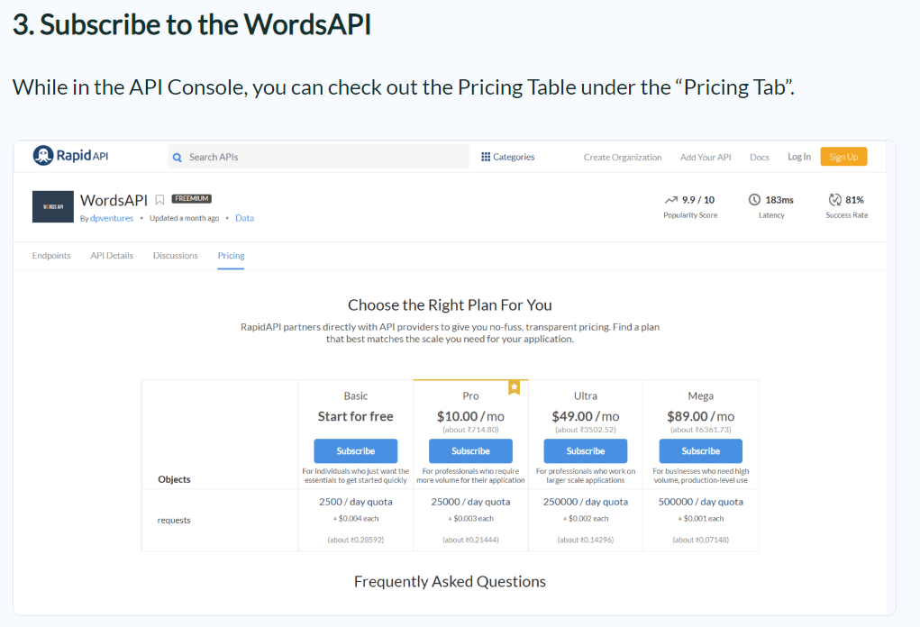Click the WordsAPI logo thumbnail

[52, 206]
